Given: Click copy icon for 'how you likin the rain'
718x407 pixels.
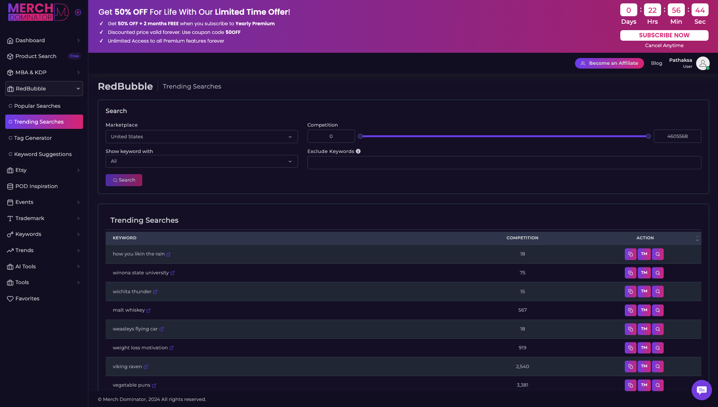Looking at the screenshot, I should (630, 254).
